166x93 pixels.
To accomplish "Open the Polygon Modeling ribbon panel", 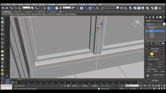I will point(8,14).
